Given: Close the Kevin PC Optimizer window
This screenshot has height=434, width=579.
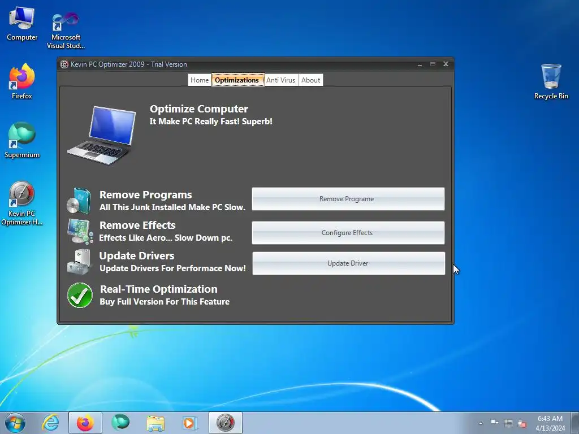Looking at the screenshot, I should (x=446, y=64).
